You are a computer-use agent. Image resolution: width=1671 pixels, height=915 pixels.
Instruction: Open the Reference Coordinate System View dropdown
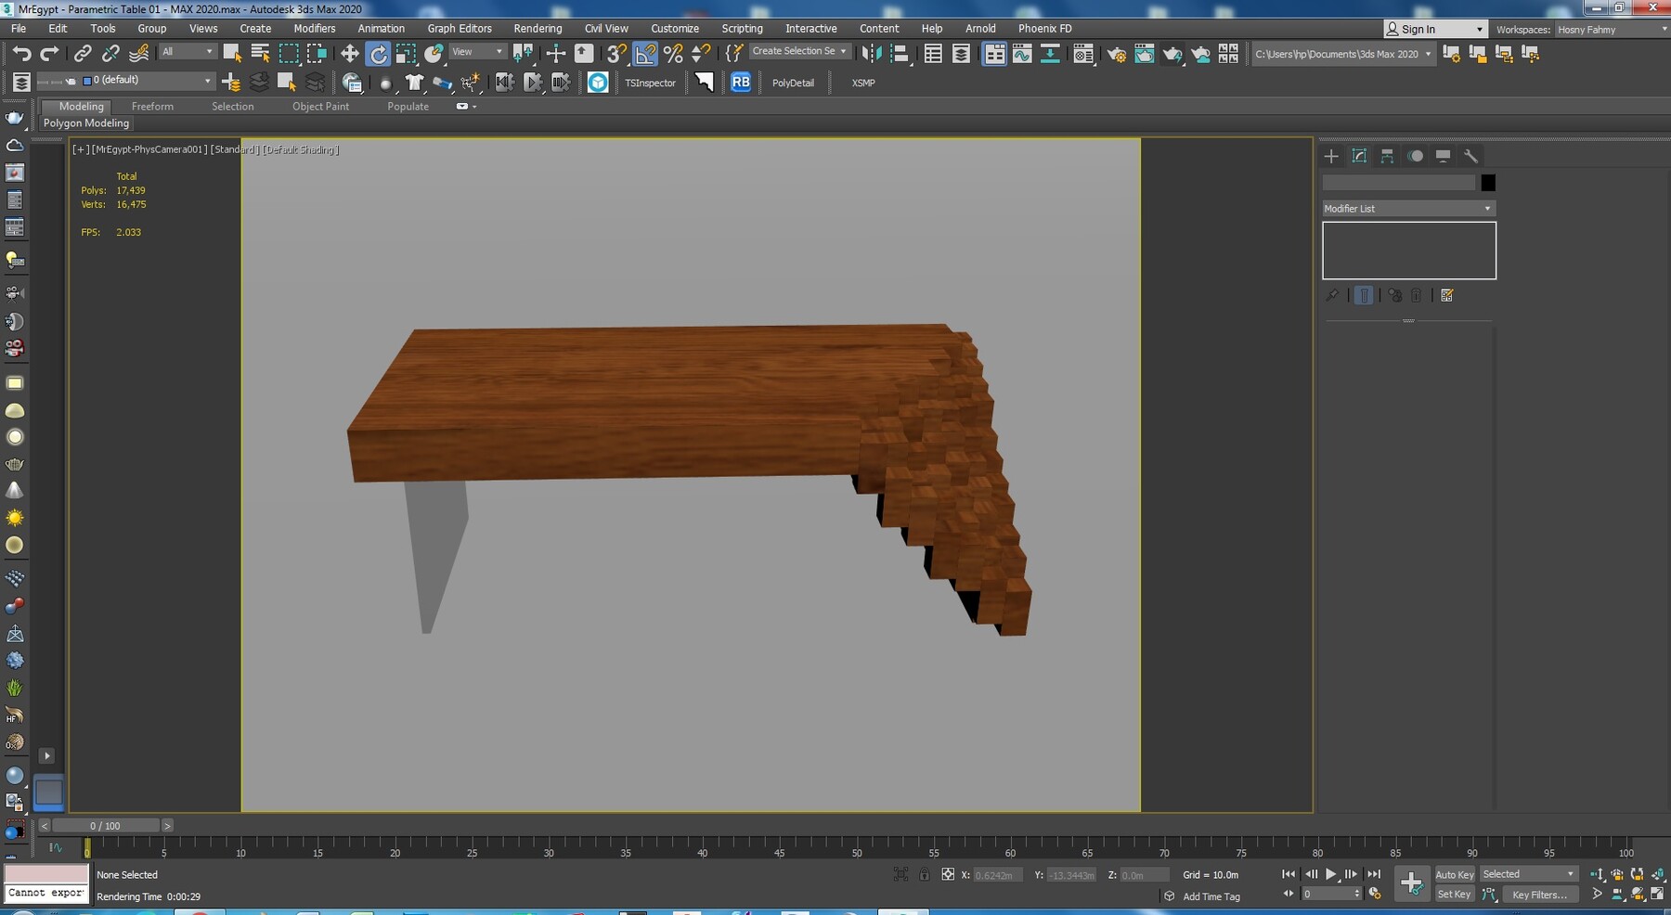click(475, 51)
